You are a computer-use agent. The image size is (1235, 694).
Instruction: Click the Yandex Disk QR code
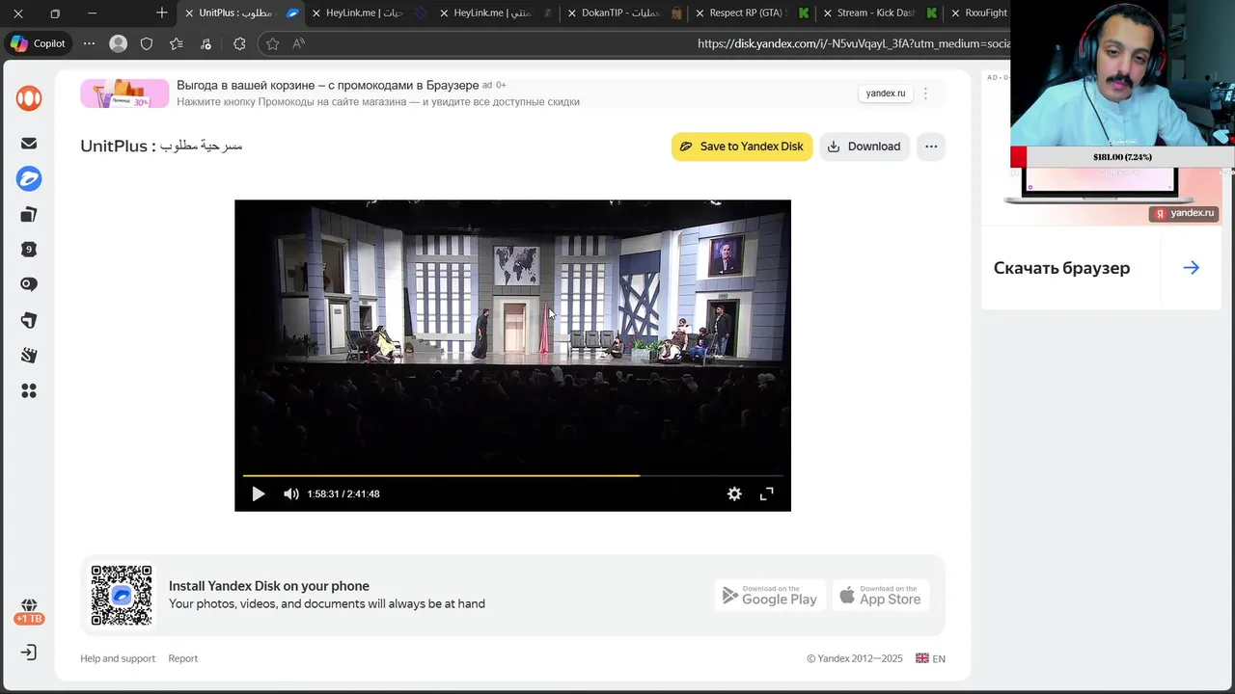click(x=122, y=595)
